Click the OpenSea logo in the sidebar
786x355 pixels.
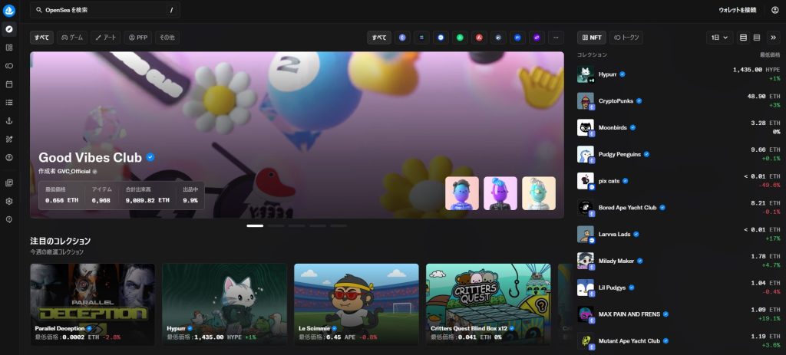(9, 10)
